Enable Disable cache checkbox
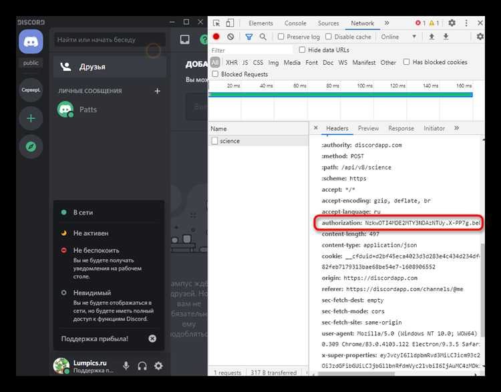The width and height of the screenshot is (501, 392). (328, 37)
